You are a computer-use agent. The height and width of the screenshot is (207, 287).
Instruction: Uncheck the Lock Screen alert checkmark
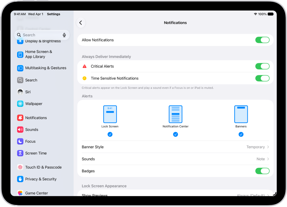(110, 135)
